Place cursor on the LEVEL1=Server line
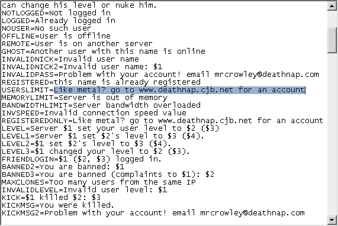The width and height of the screenshot is (338, 226). click(103, 136)
